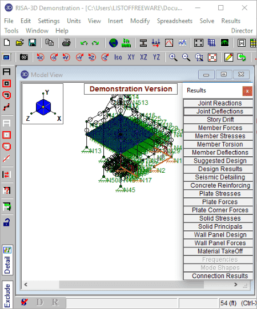Open the I-beam section sets icon
257x309 pixels.
[143, 43]
